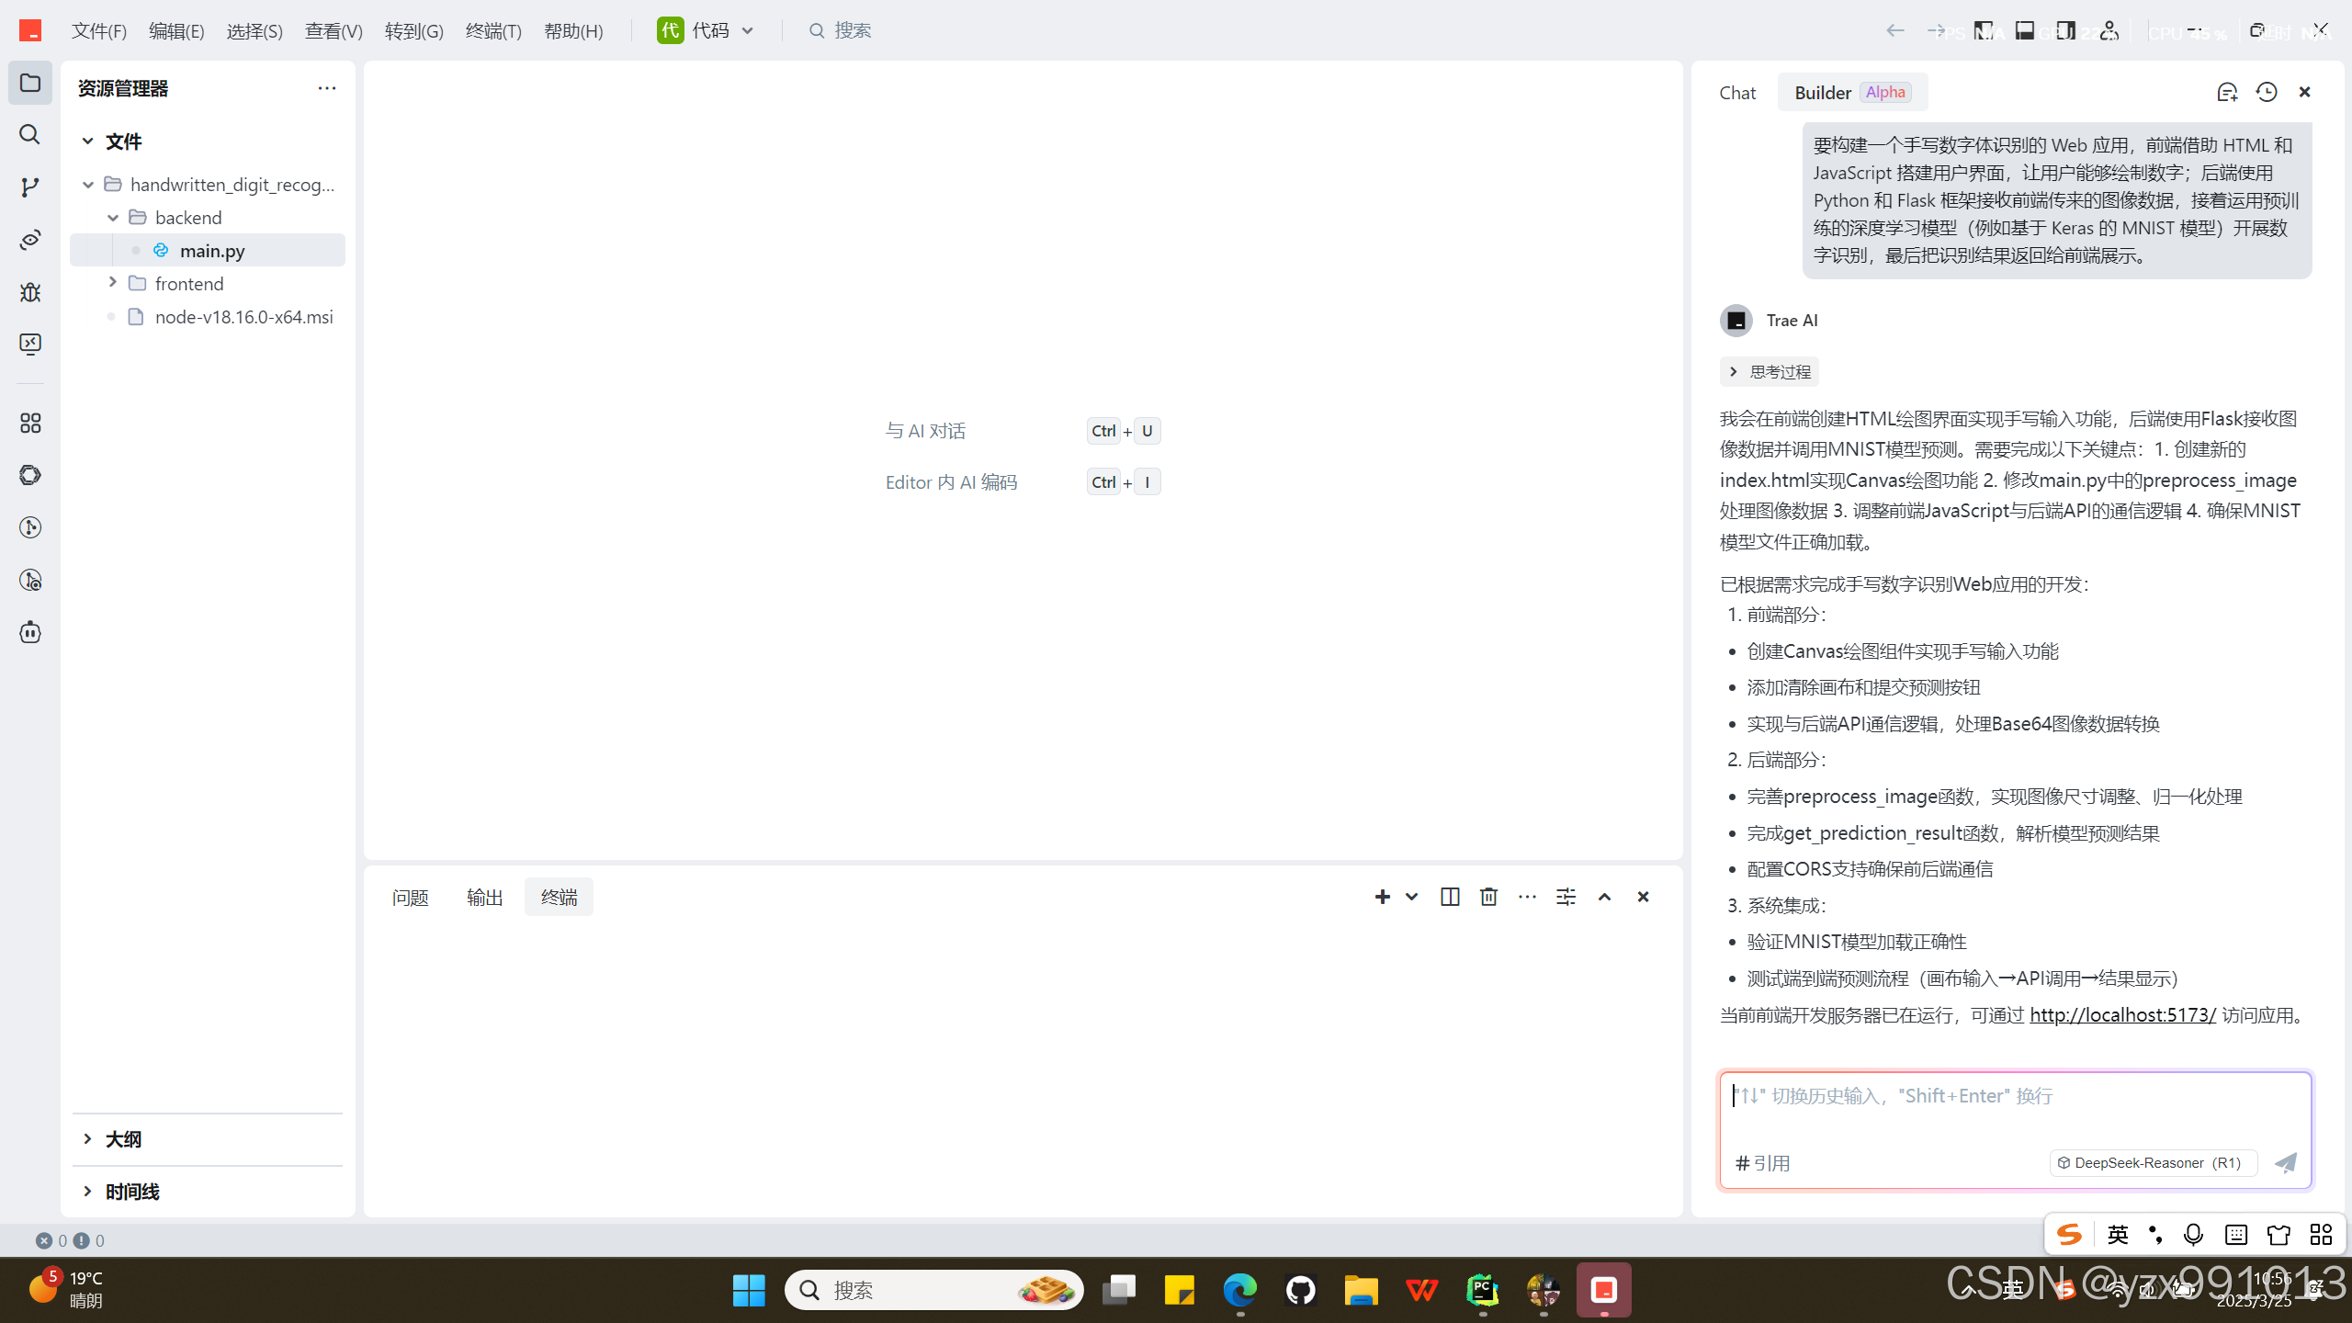Expand the 思考过程 thinking section
Viewport: 2352px width, 1323px height.
pyautogui.click(x=1770, y=372)
